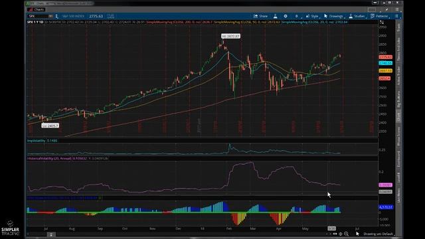Open the Charts tab
This screenshot has width=425, height=239.
coord(37,9)
